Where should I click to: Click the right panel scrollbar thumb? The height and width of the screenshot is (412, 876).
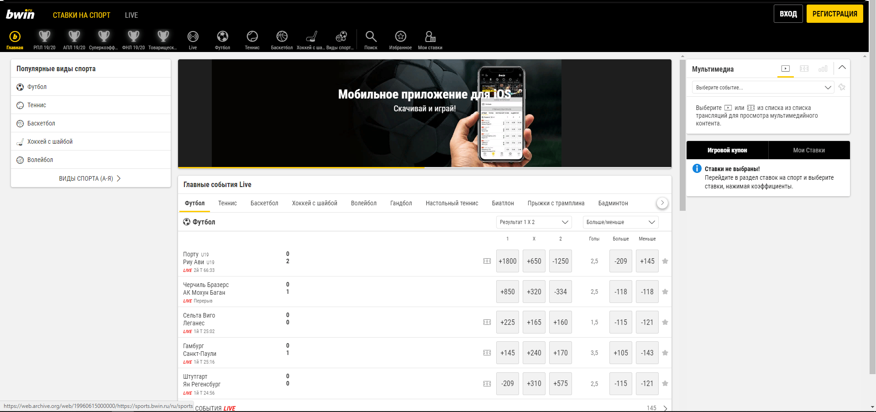[683, 136]
